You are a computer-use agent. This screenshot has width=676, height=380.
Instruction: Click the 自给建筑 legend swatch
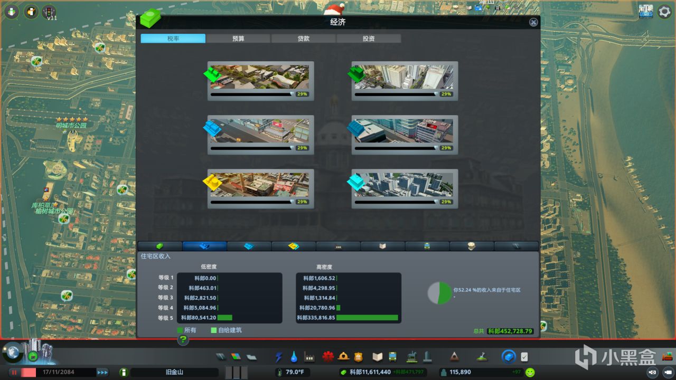pos(214,330)
